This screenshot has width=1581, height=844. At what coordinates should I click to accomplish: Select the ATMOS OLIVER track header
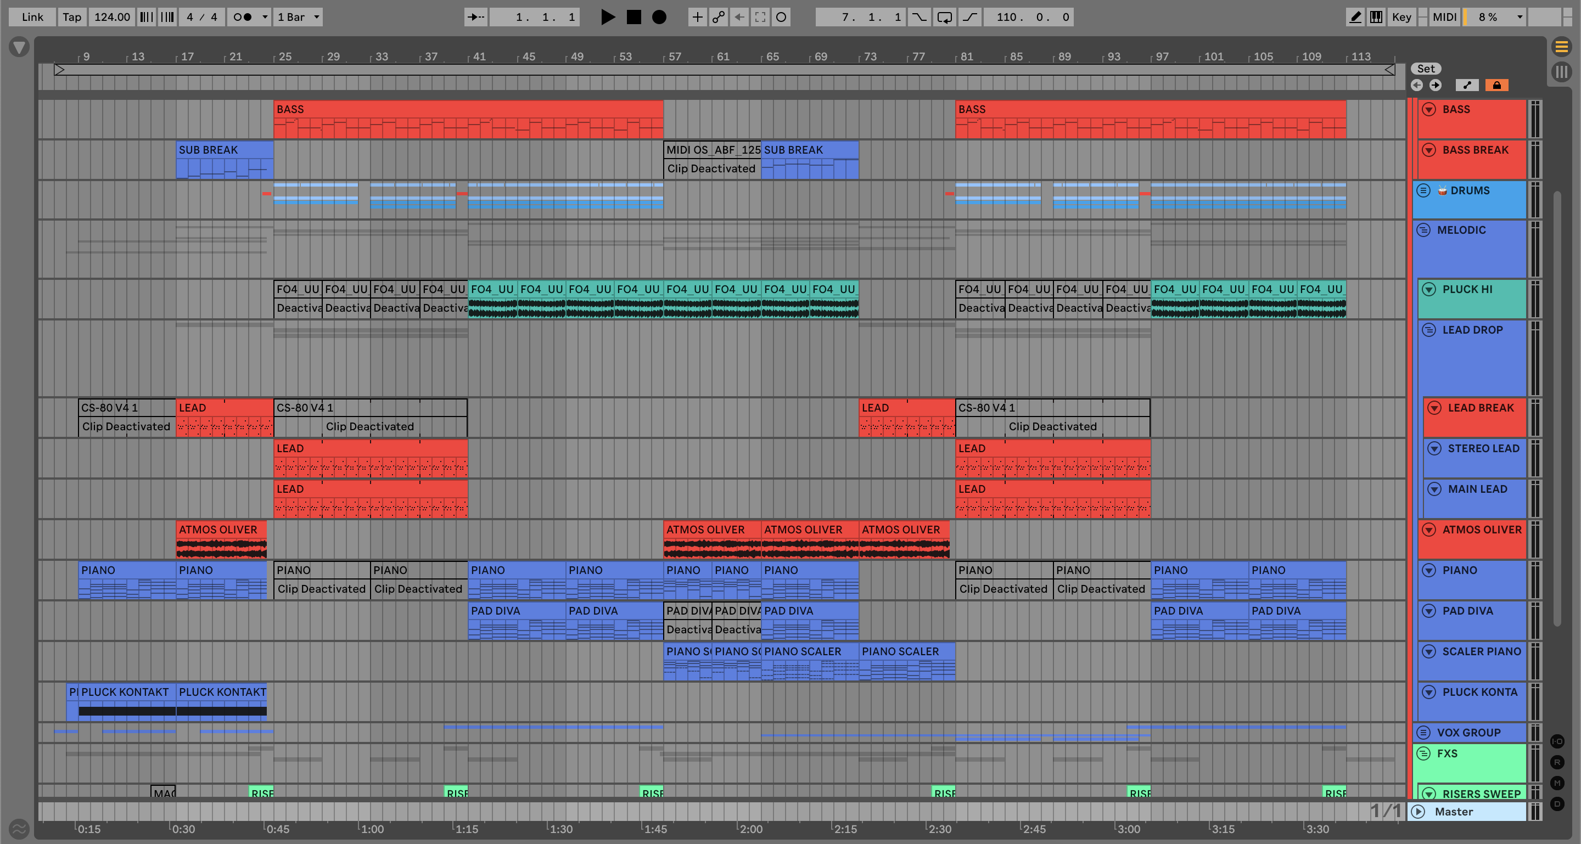click(x=1481, y=530)
